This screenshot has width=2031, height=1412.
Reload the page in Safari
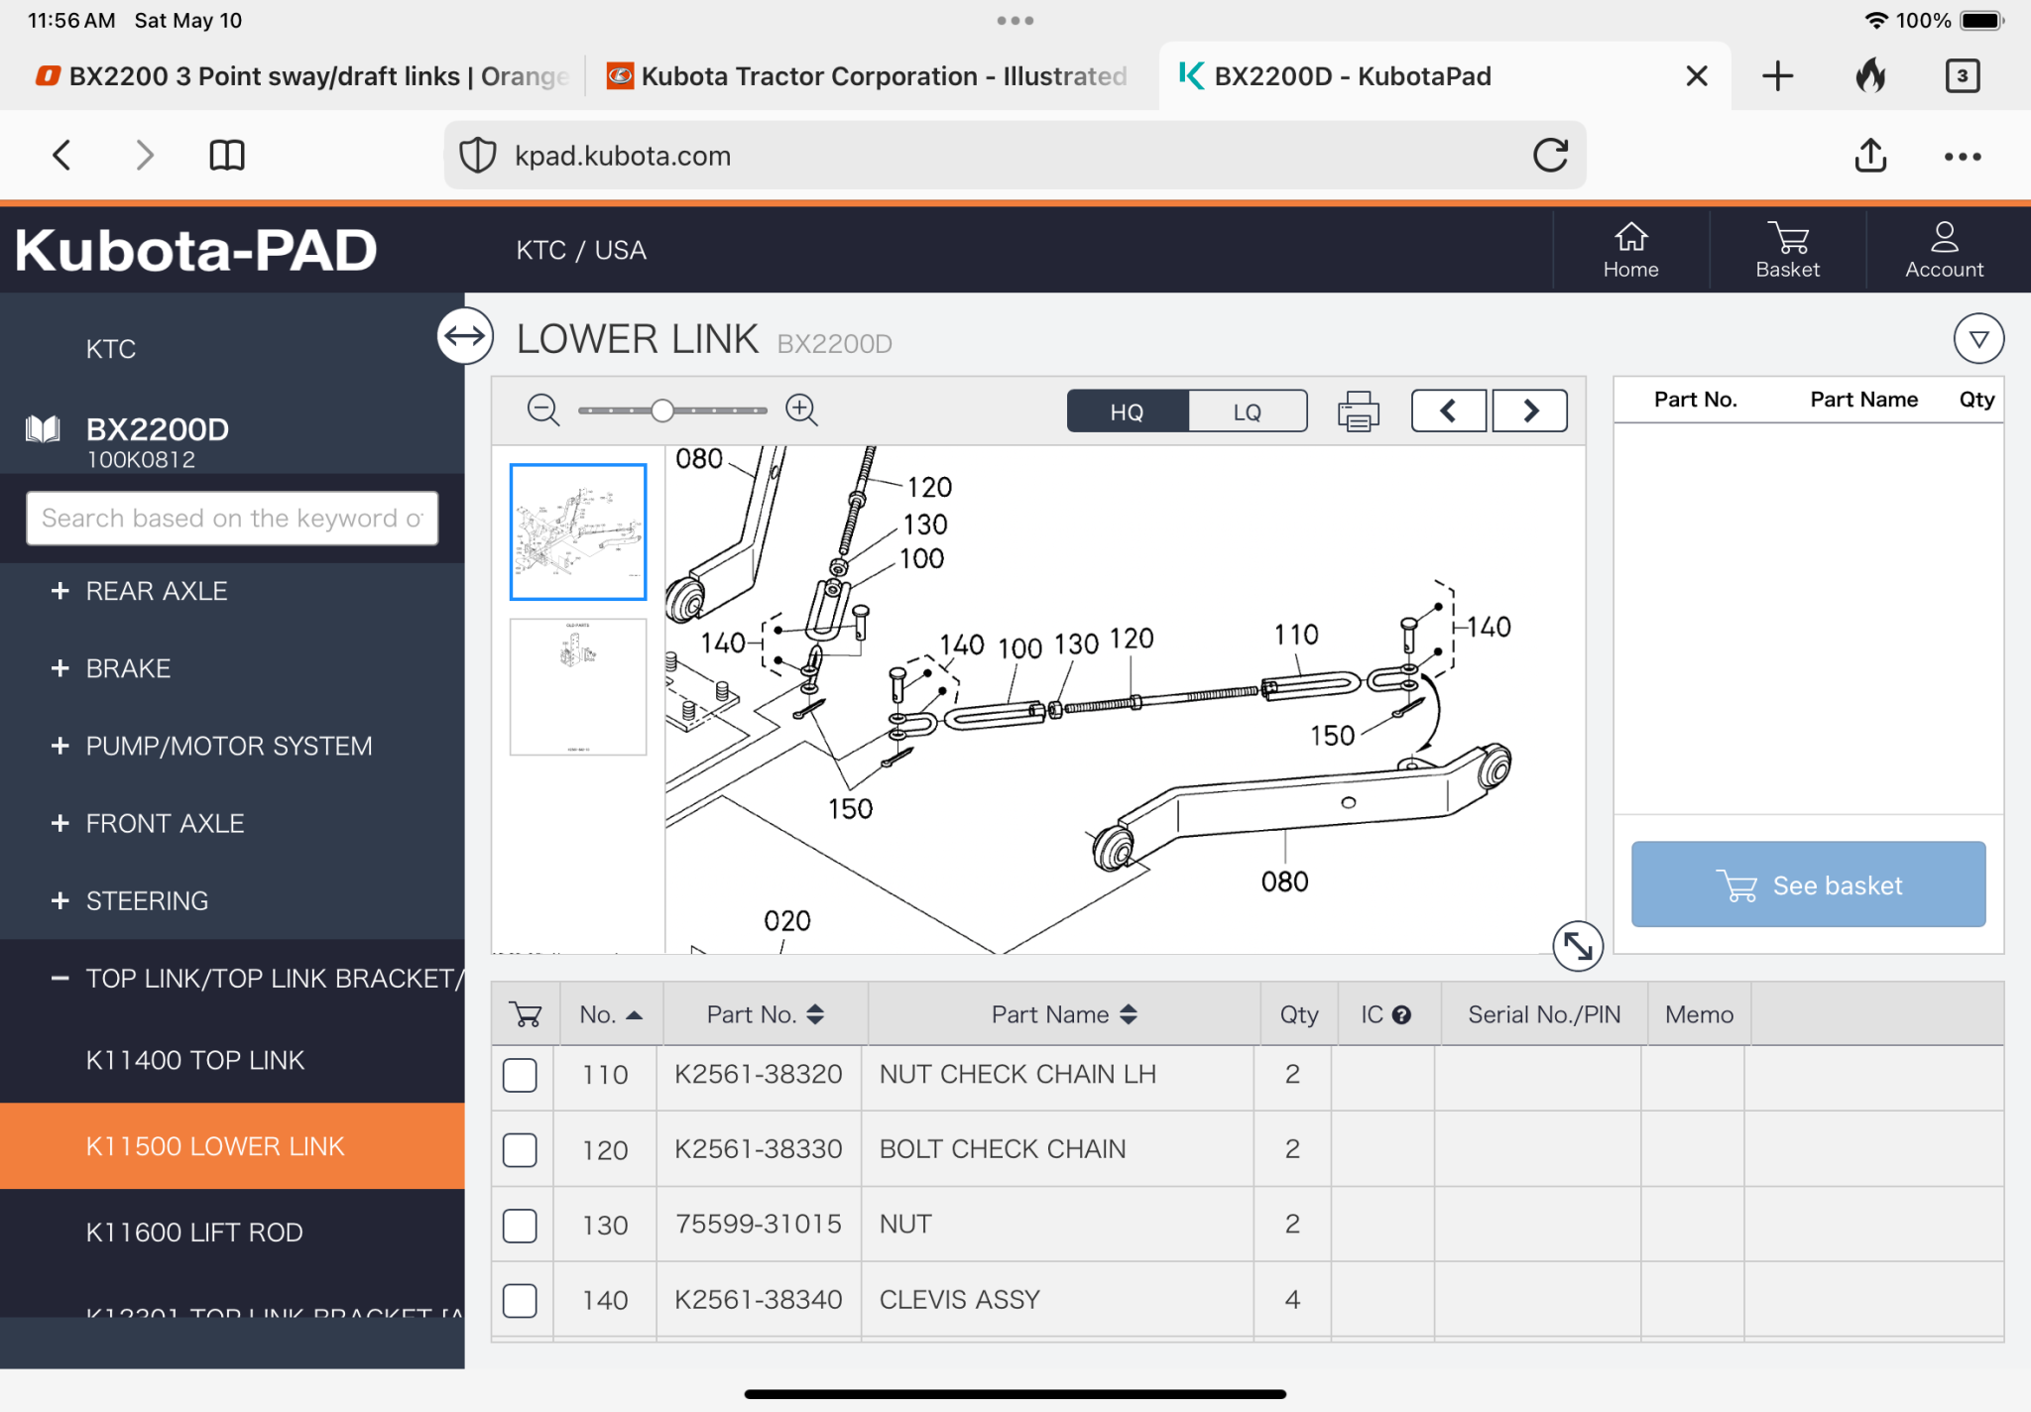1550,156
